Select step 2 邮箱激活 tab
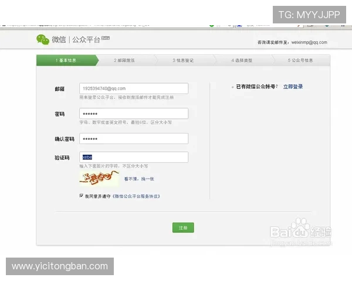The width and height of the screenshot is (352, 281). [124, 60]
